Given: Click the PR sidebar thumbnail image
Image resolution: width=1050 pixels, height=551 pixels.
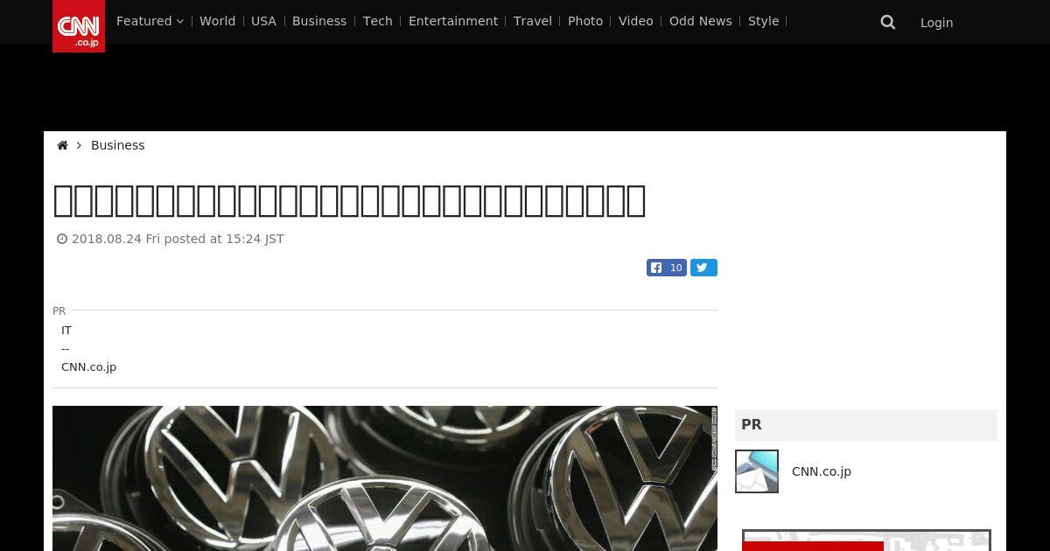Looking at the screenshot, I should coord(757,471).
